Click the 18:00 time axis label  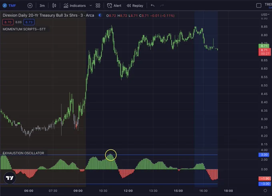pos(228,191)
